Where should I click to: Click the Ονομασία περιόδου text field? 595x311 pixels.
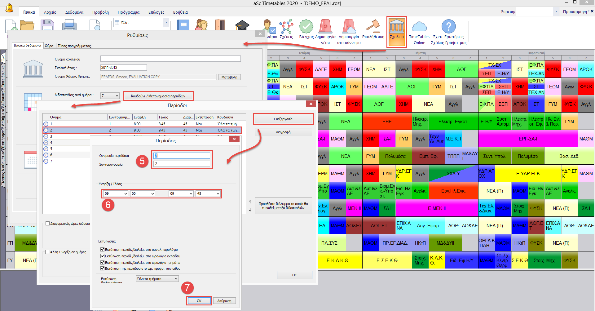pos(182,156)
